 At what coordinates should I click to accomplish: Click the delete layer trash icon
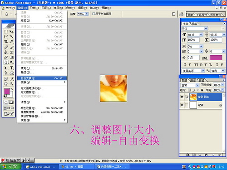pos(219,155)
